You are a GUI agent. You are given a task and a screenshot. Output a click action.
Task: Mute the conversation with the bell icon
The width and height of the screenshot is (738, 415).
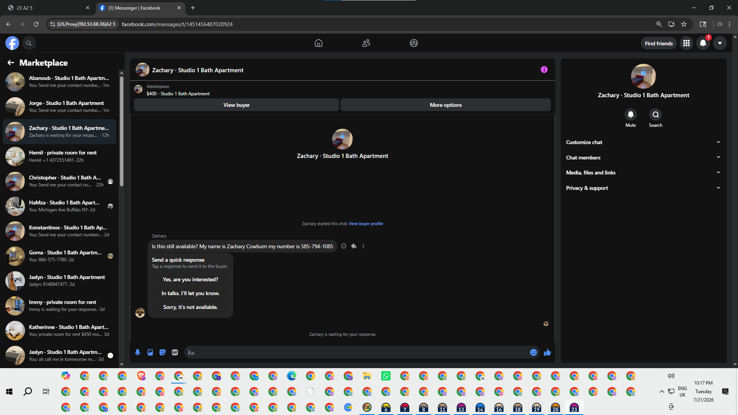click(631, 115)
